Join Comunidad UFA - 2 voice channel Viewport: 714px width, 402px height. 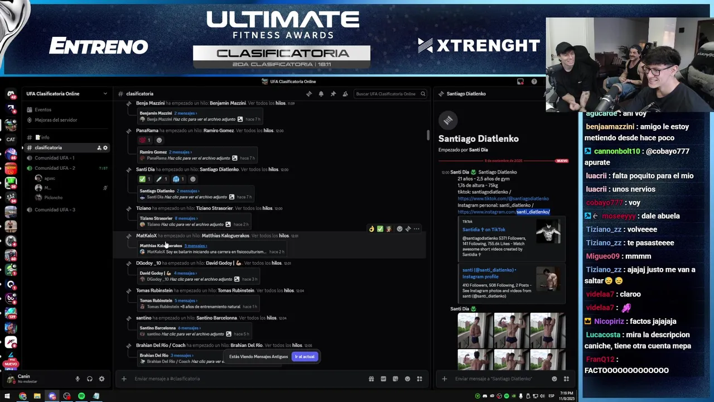point(66,168)
